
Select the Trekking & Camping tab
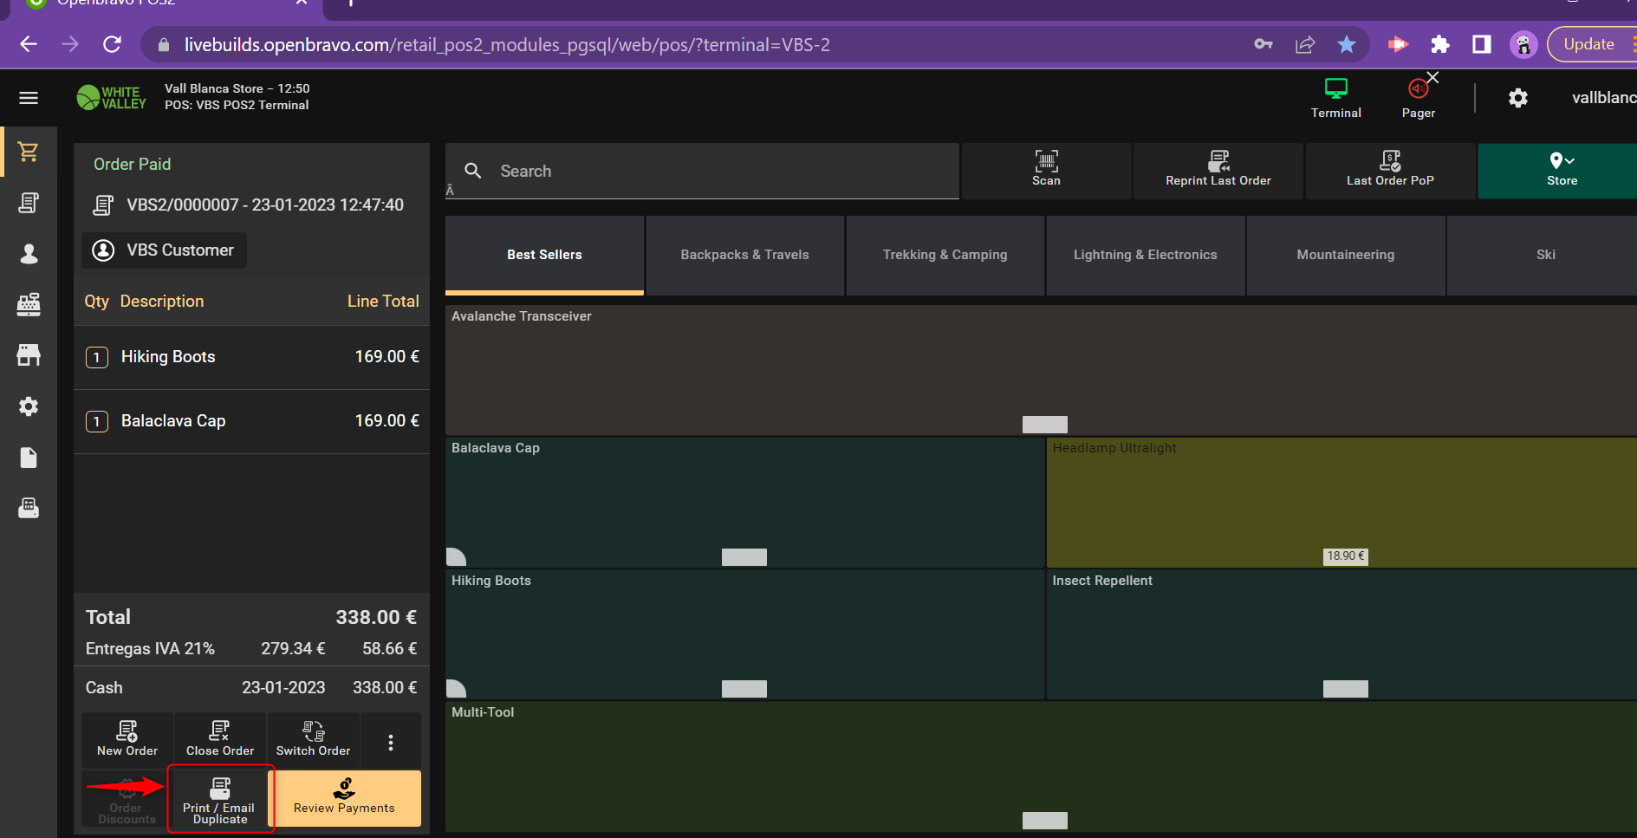tap(945, 255)
